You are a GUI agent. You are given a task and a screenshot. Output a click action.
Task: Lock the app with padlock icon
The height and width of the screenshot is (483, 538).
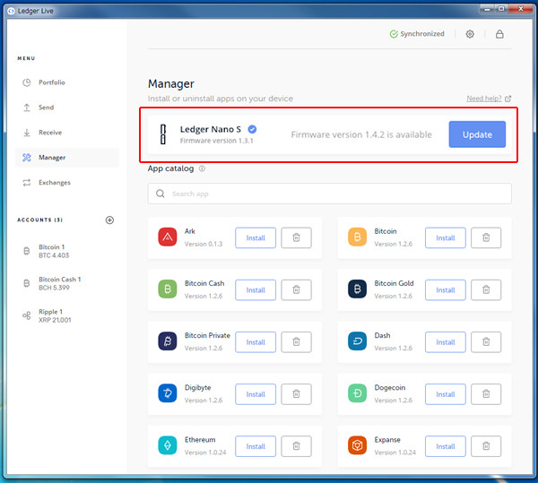(499, 34)
